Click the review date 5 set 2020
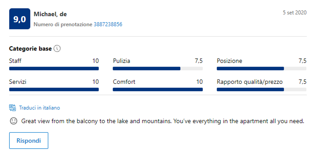 pyautogui.click(x=295, y=13)
